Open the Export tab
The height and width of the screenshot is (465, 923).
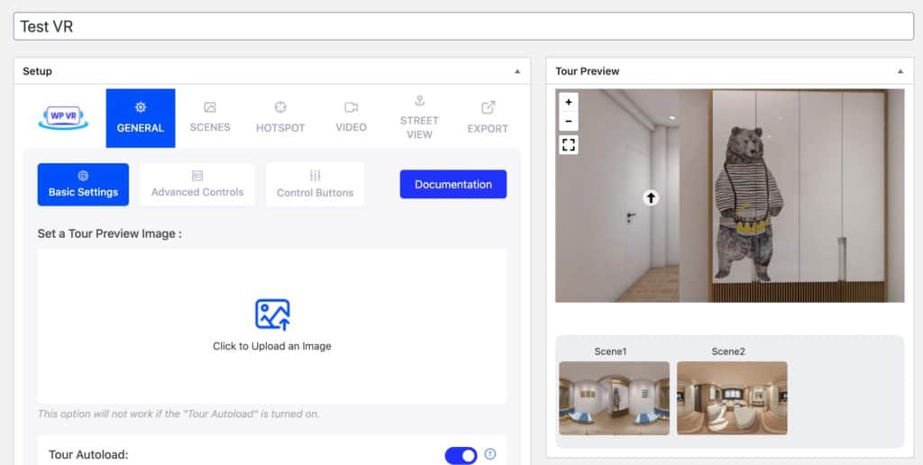tap(488, 118)
